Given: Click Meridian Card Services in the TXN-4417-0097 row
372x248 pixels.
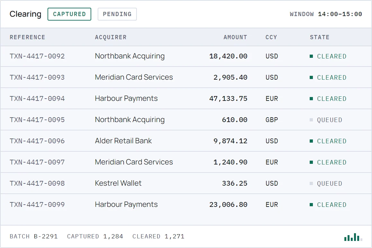Looking at the screenshot, I should coord(134,162).
